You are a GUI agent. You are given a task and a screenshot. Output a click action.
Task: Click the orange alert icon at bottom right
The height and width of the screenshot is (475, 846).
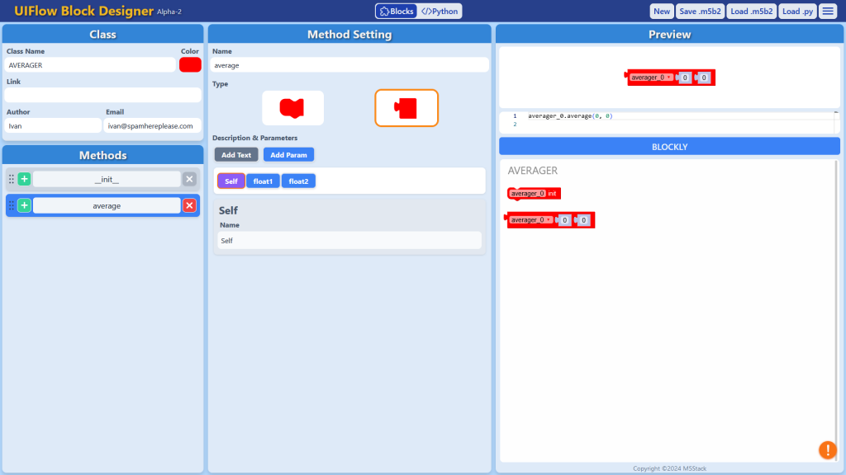827,449
